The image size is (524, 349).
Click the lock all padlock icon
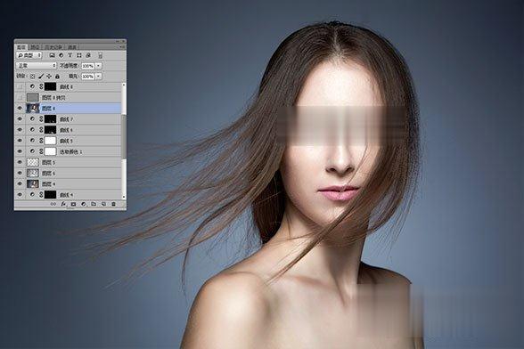(57, 77)
